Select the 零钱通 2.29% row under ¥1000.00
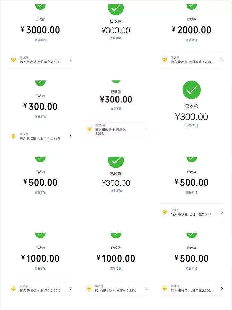 click(x=40, y=289)
